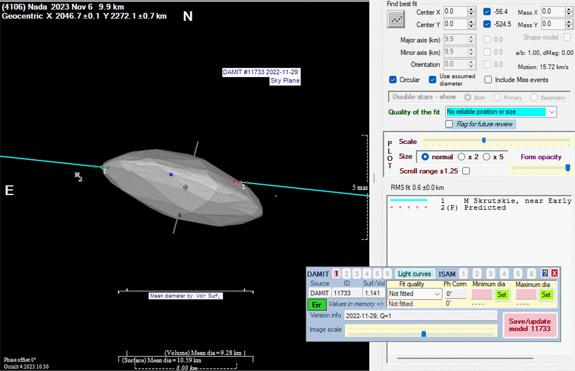Decrease Mass Y with spinner arrow

(x=569, y=26)
